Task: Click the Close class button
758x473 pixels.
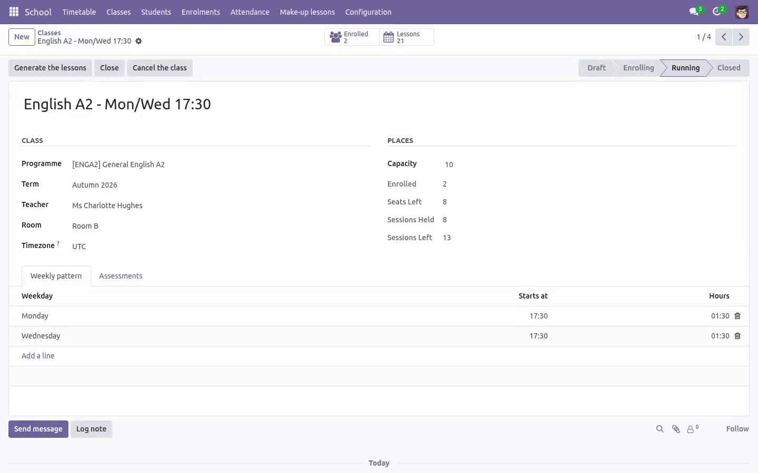Action: coord(109,68)
